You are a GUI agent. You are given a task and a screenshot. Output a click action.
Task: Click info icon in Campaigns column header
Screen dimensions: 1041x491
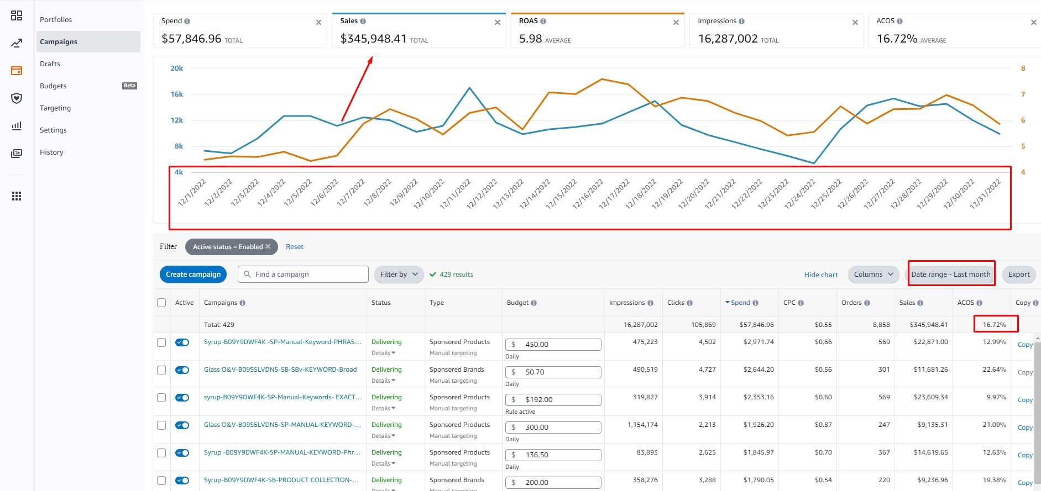(242, 303)
